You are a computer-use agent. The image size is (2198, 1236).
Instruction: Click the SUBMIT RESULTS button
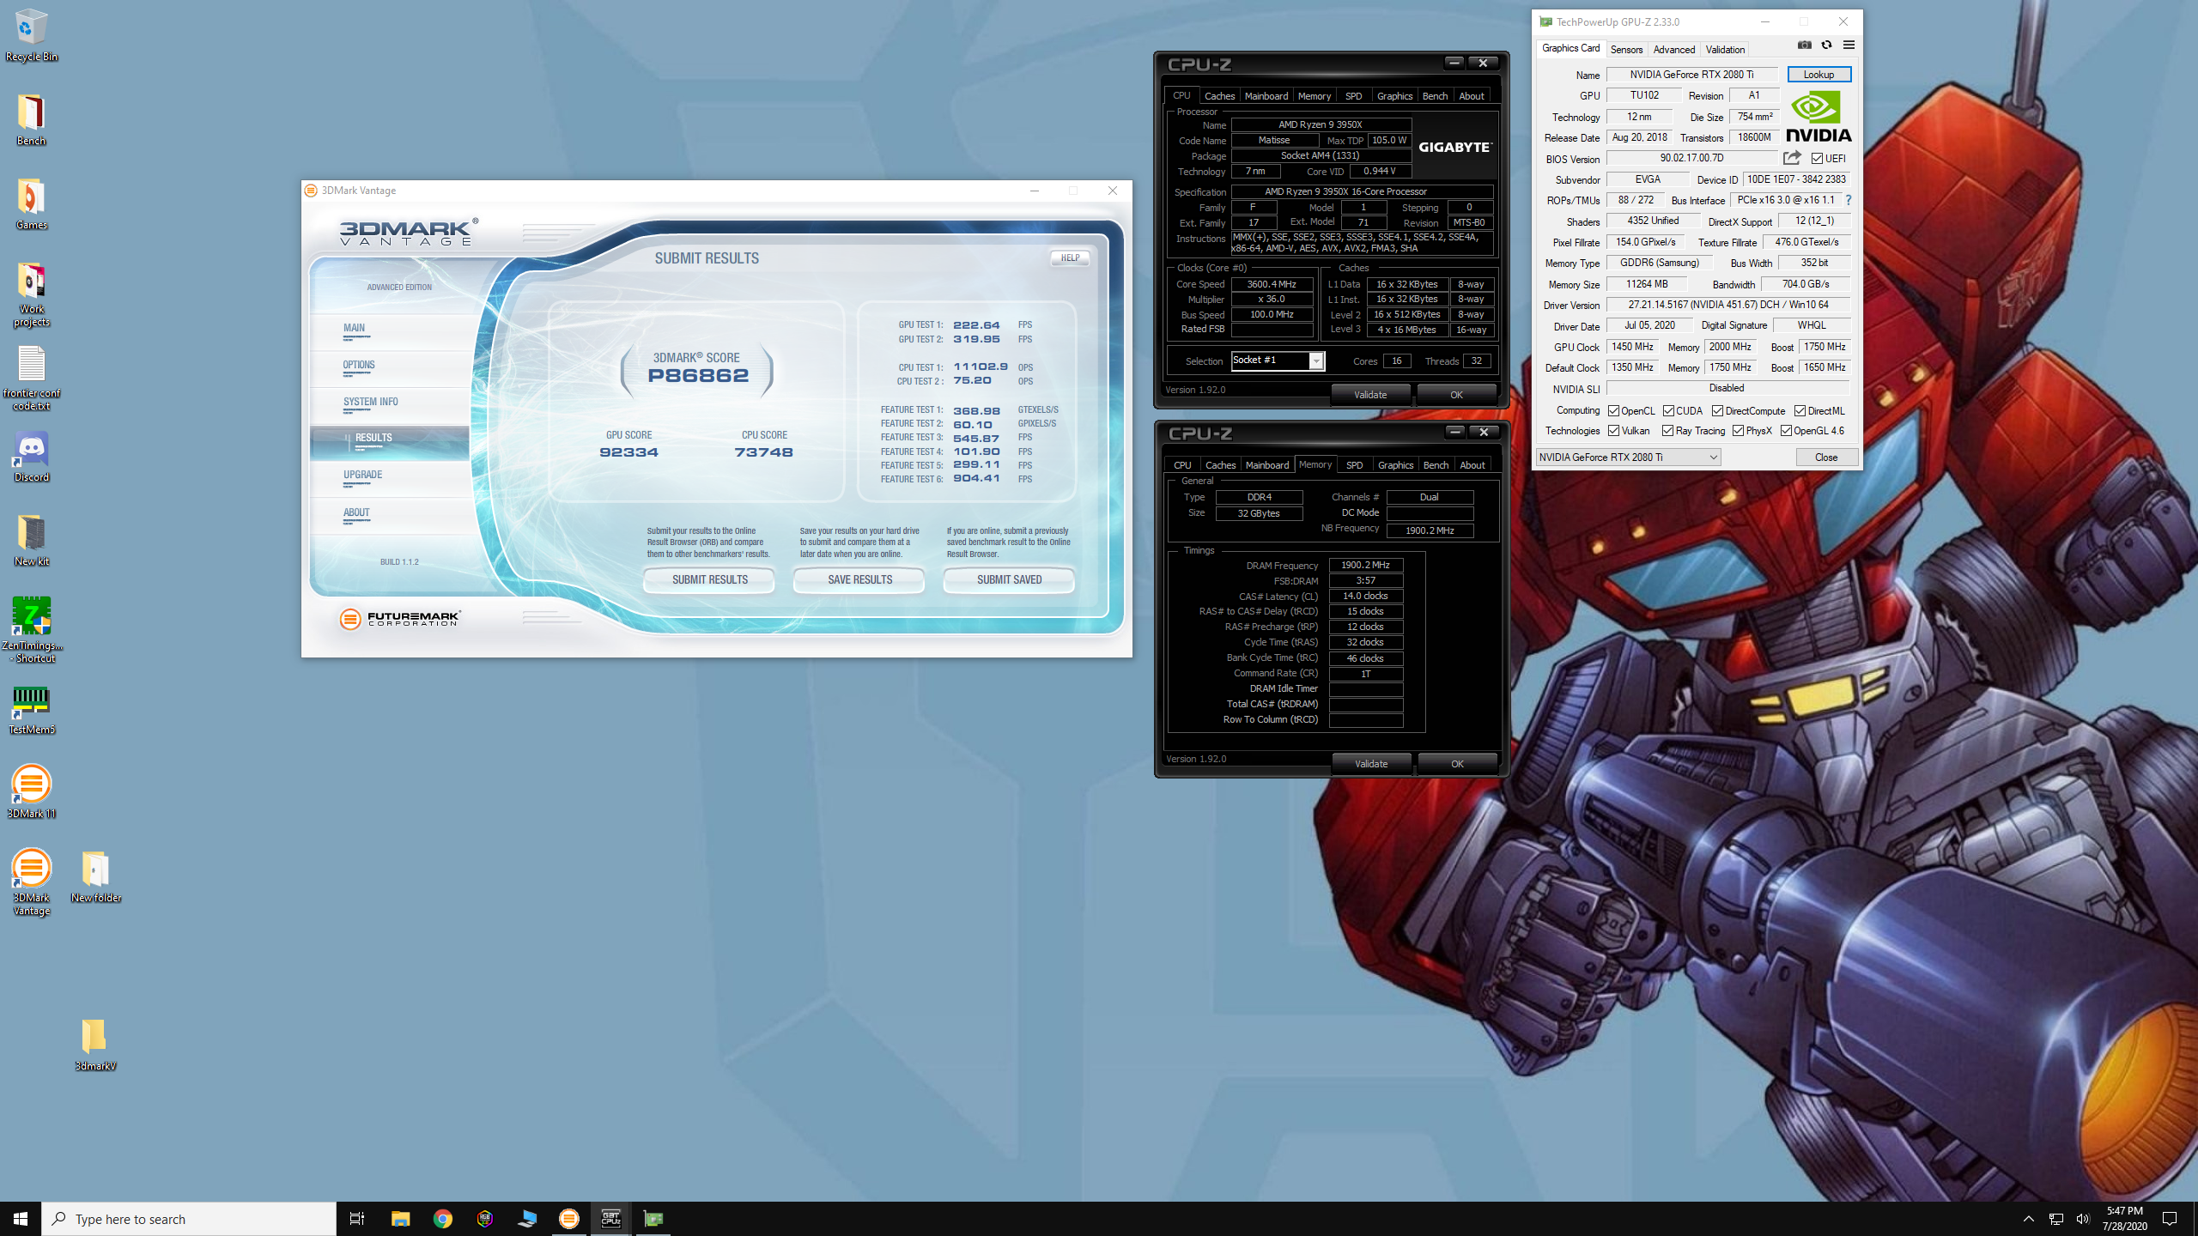709,580
